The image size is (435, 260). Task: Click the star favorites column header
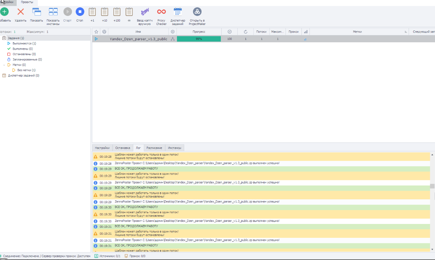(x=96, y=32)
